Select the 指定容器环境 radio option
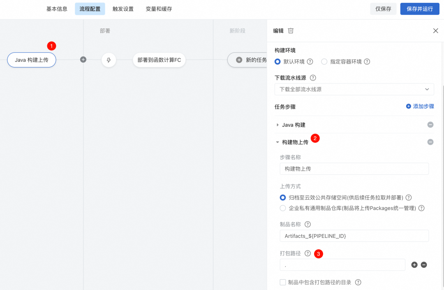This screenshot has height=290, width=444. point(324,62)
